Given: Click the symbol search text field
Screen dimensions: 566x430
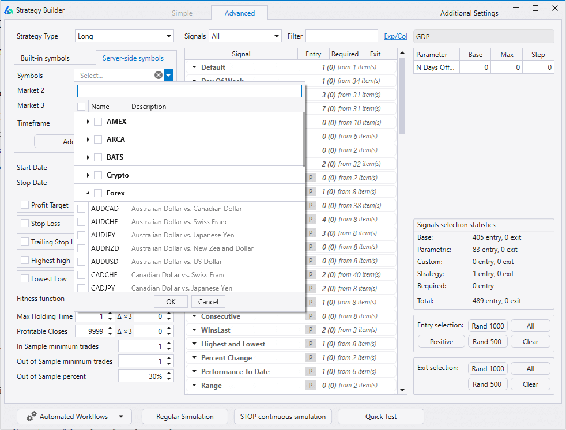Looking at the screenshot, I should pos(189,91).
